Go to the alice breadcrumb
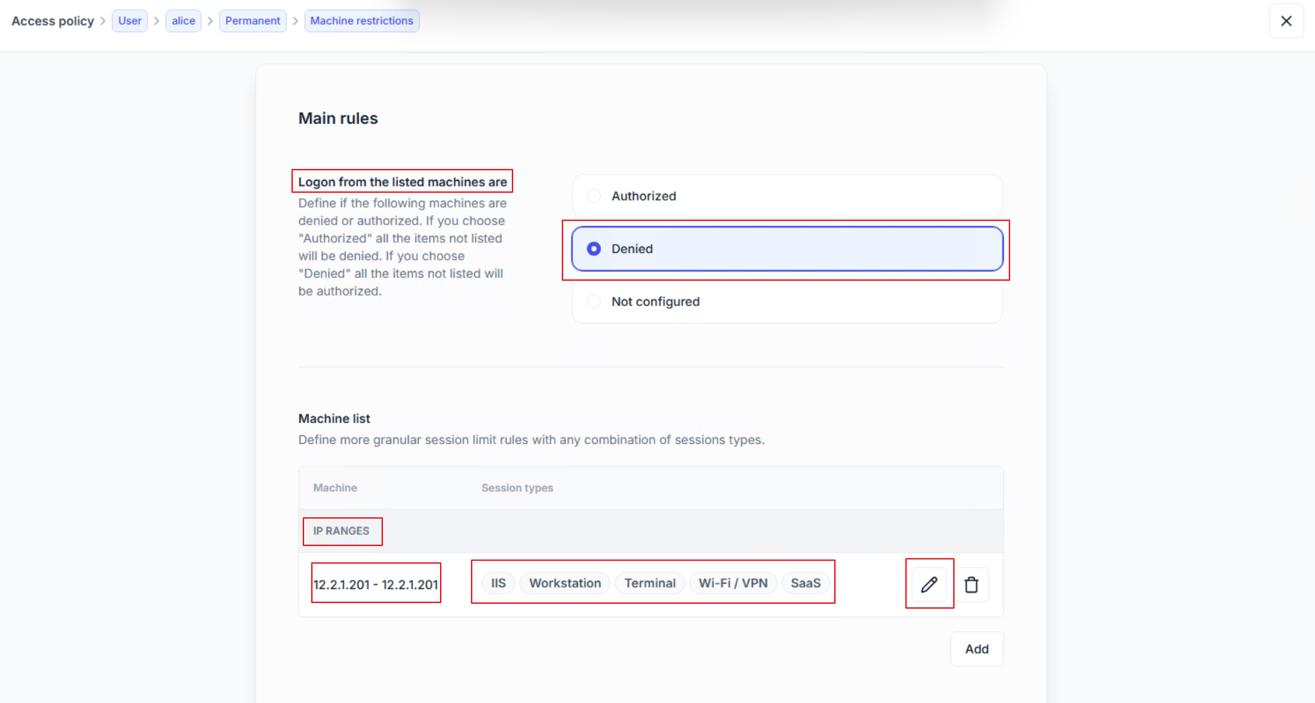 183,21
